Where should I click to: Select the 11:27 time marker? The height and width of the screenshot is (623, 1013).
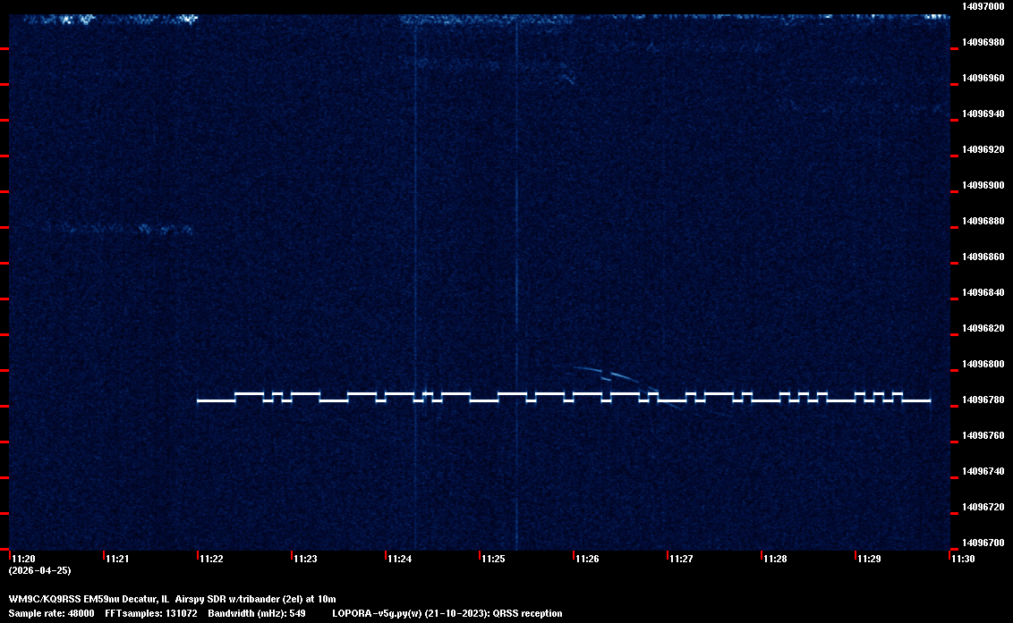681,559
